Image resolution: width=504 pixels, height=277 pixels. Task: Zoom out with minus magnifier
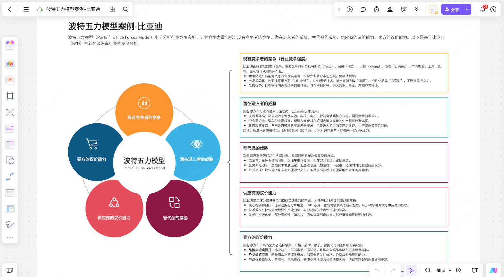[428, 270]
